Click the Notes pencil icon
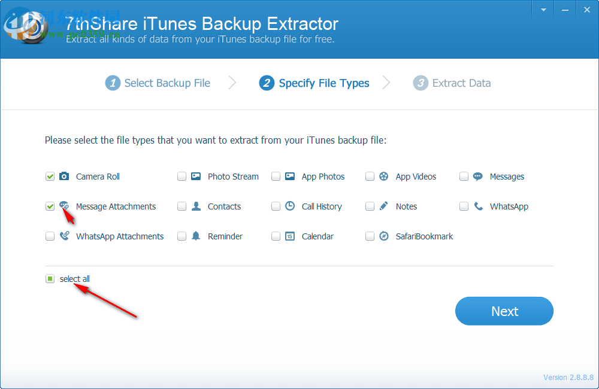The width and height of the screenshot is (599, 389). tap(383, 206)
